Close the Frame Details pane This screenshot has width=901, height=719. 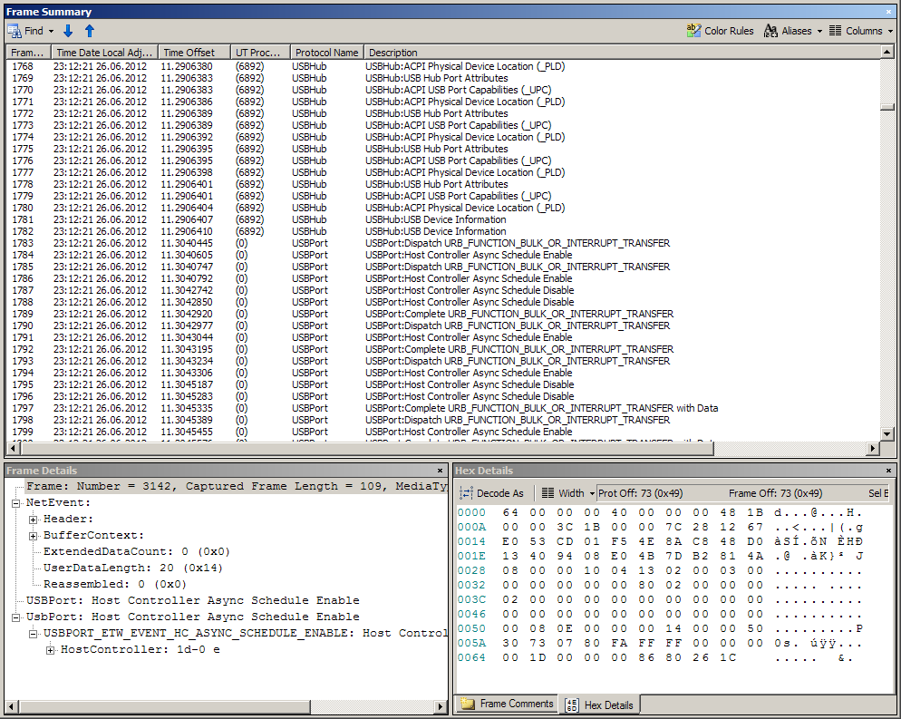[x=441, y=471]
